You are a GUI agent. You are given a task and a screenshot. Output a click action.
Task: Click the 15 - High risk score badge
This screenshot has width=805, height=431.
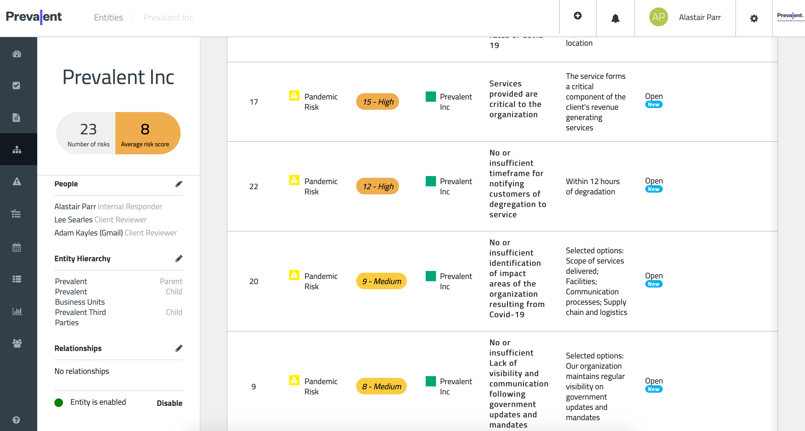pos(378,102)
